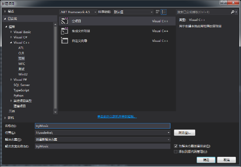Select 建模项目 template category
The image size is (241, 167).
tap(19, 106)
